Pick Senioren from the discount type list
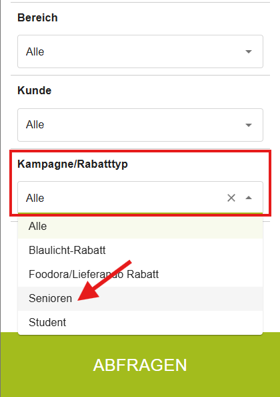Image resolution: width=280 pixels, height=397 pixels. coord(140,299)
